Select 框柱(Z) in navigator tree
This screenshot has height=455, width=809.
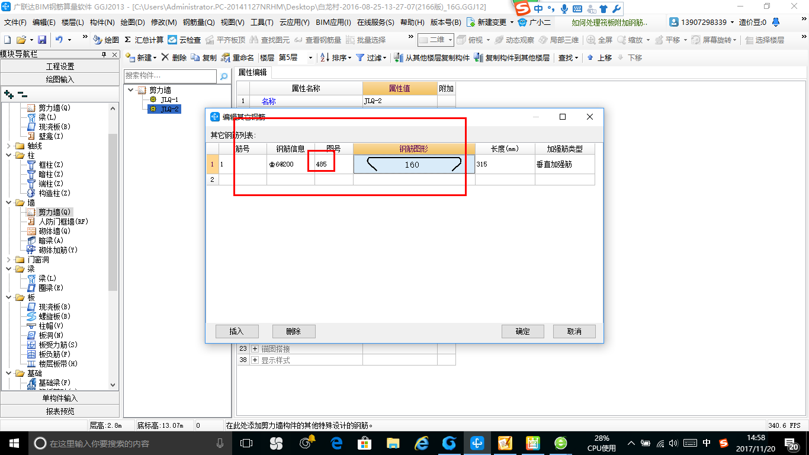[x=51, y=165]
